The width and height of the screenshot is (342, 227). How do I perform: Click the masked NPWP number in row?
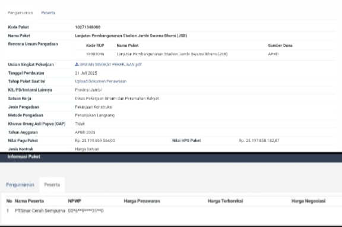(x=85, y=211)
